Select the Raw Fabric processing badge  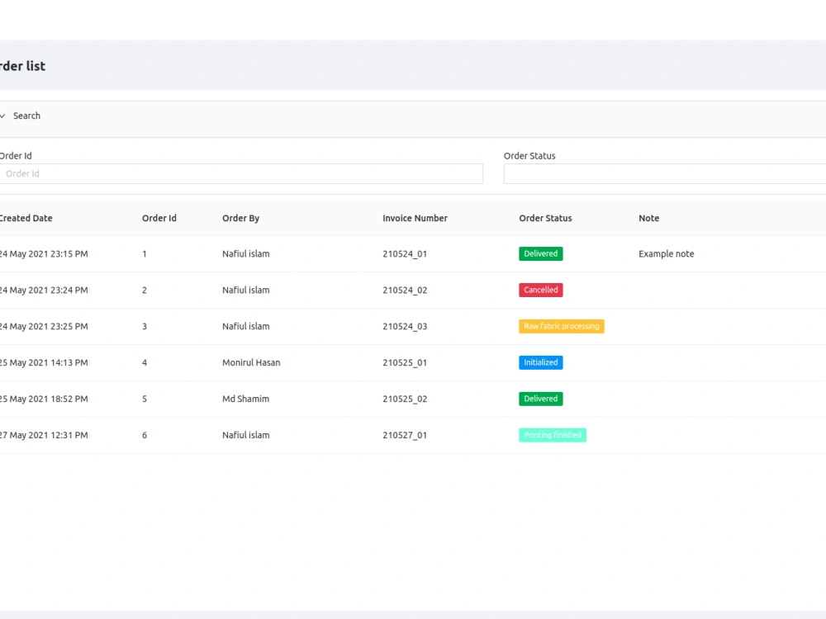tap(561, 326)
